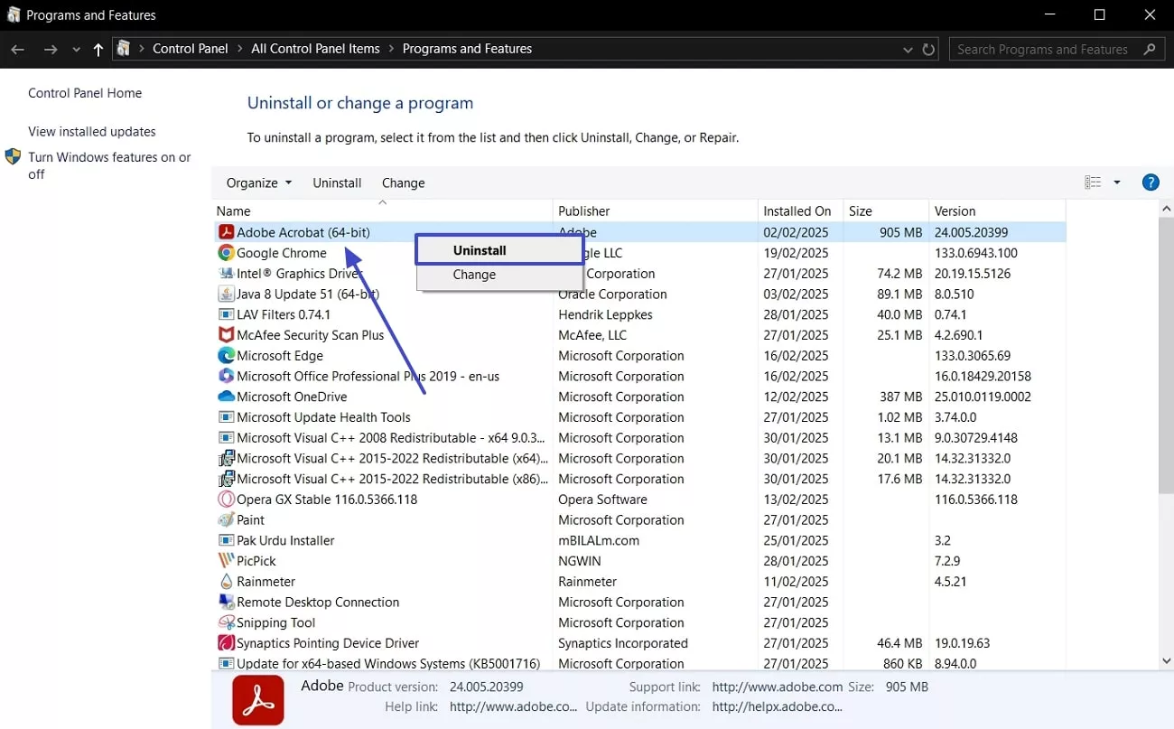Click the McAfee Security Scan Plus icon
The image size is (1174, 729).
[226, 335]
